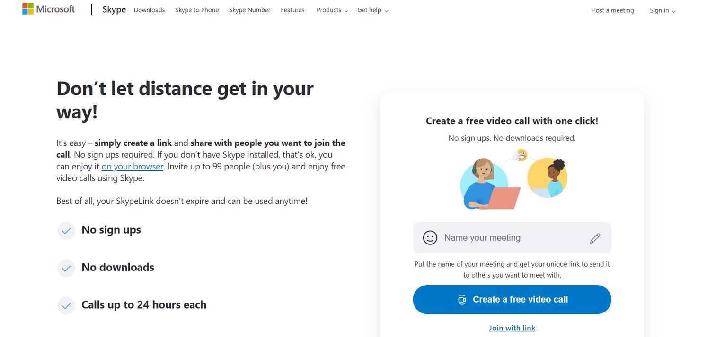Click the 'Don't let distance get in your way!' heading
This screenshot has height=337, width=707.
pos(185,100)
